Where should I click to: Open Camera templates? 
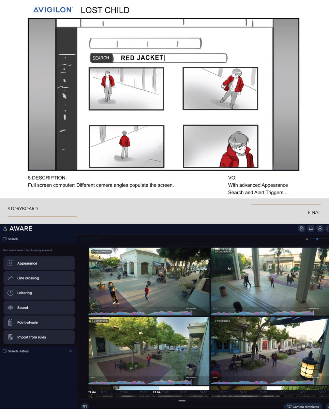303,407
